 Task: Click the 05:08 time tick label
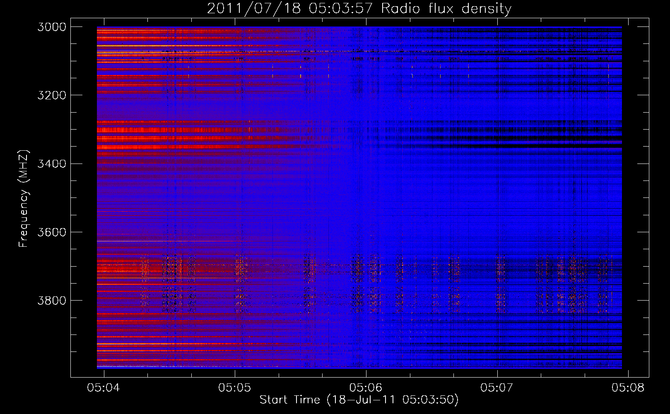[x=628, y=388]
